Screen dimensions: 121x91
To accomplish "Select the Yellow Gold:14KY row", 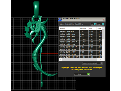I will [81, 37].
